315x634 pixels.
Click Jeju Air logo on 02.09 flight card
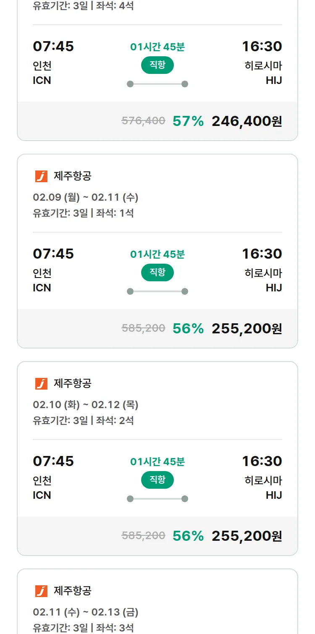[x=41, y=176]
